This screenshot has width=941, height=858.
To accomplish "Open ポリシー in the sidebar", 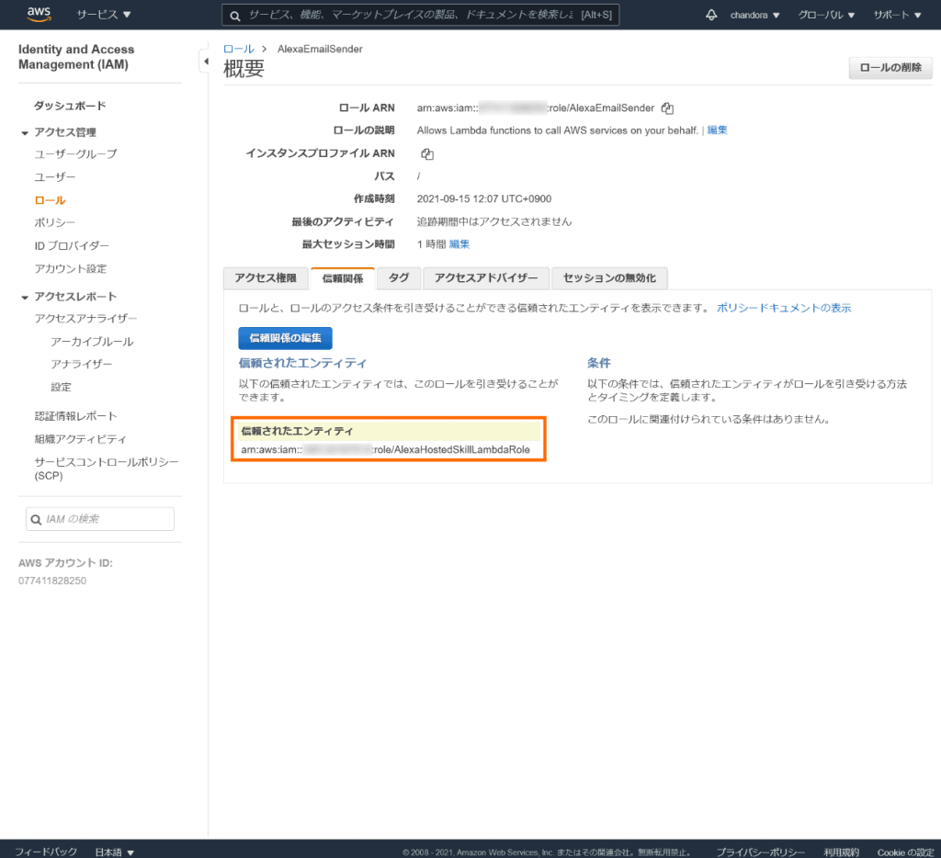I will coord(55,222).
